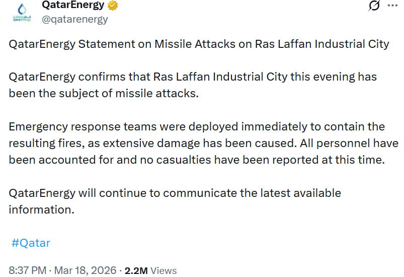Click the line starting 'QatarEnergy confirms that'
Image resolution: width=404 pixels, height=277 pixels.
point(193,78)
